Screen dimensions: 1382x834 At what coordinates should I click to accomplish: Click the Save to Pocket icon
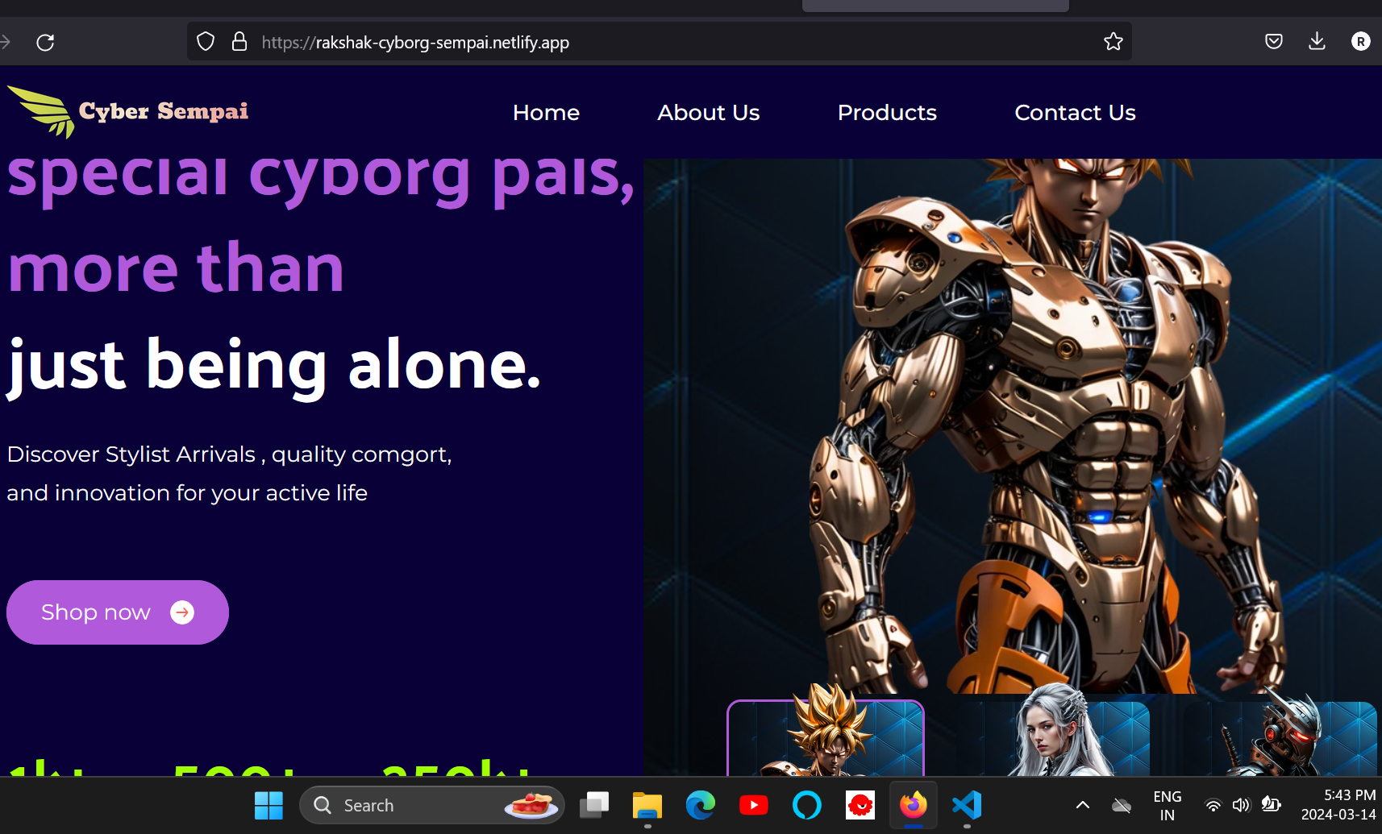pyautogui.click(x=1274, y=41)
